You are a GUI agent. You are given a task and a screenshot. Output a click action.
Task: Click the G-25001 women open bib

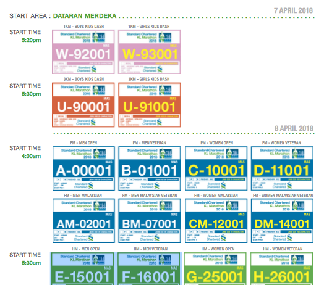(215, 269)
